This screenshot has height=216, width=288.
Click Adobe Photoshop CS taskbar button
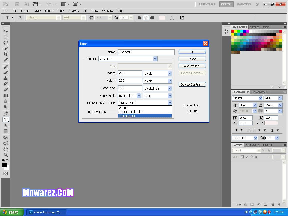[47, 212]
